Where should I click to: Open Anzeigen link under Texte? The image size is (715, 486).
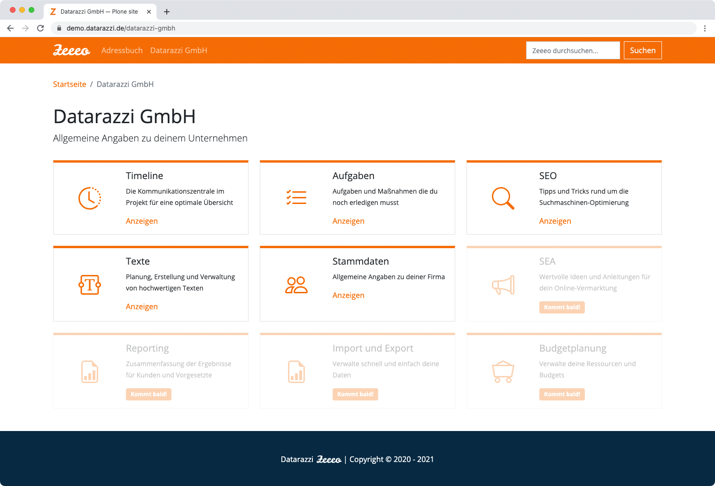[142, 306]
